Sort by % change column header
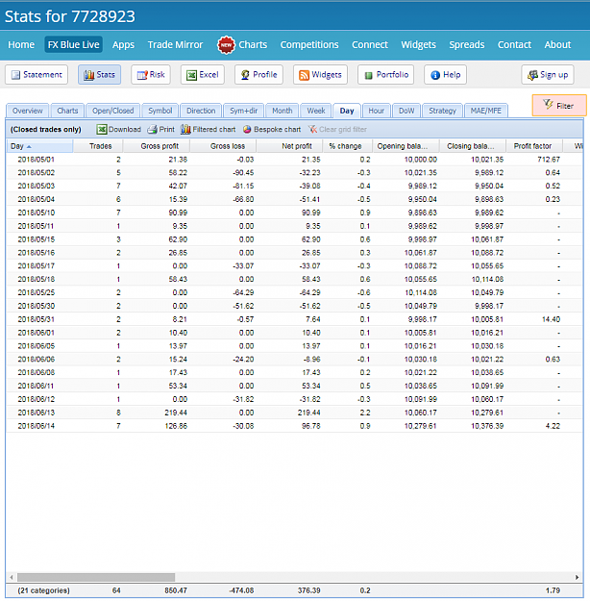590x601 pixels. click(348, 146)
